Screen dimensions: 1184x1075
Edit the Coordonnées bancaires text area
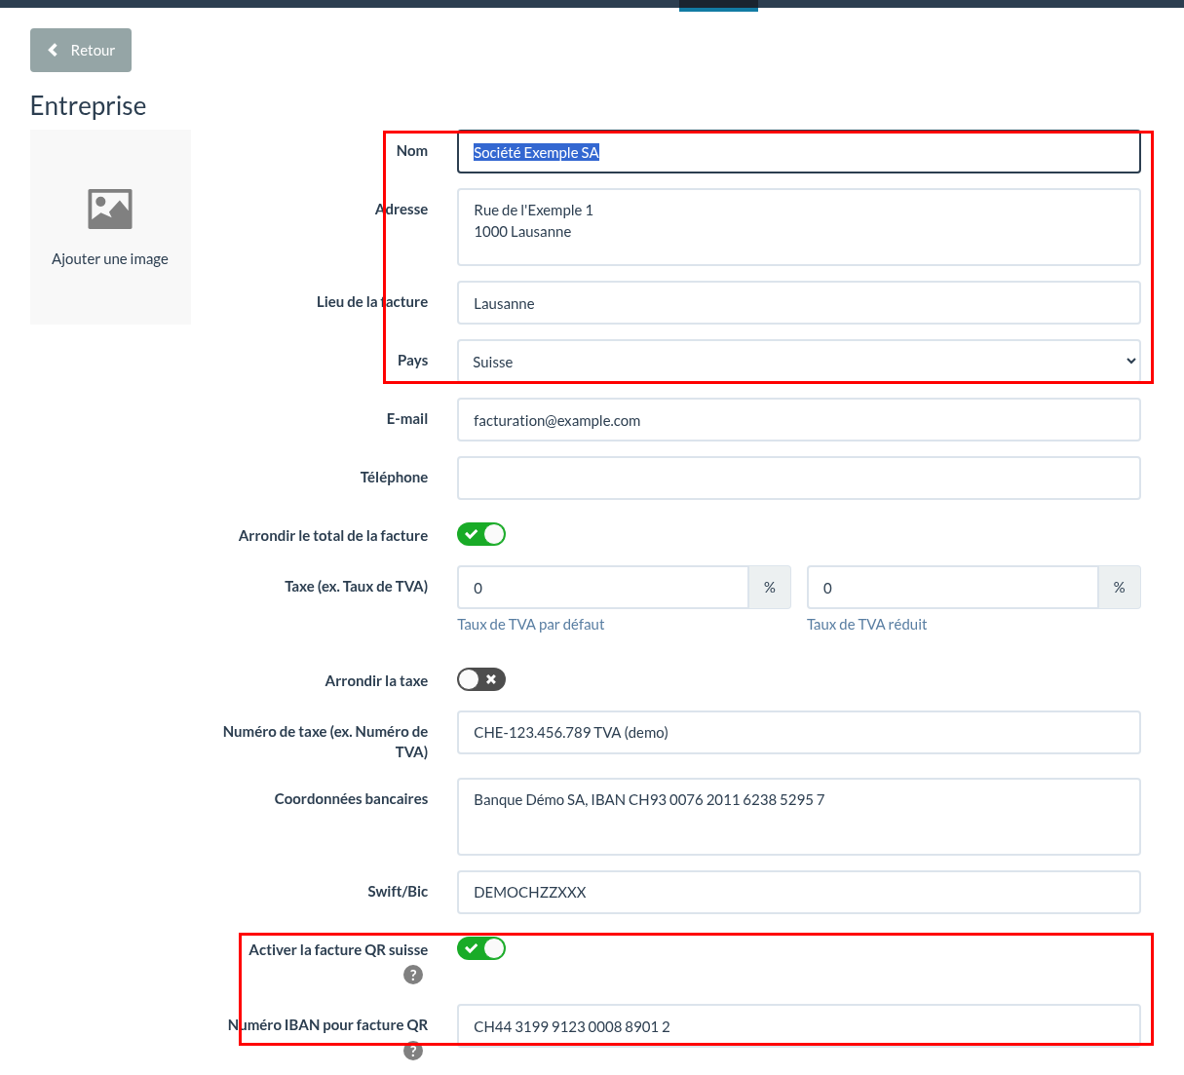pyautogui.click(x=799, y=817)
